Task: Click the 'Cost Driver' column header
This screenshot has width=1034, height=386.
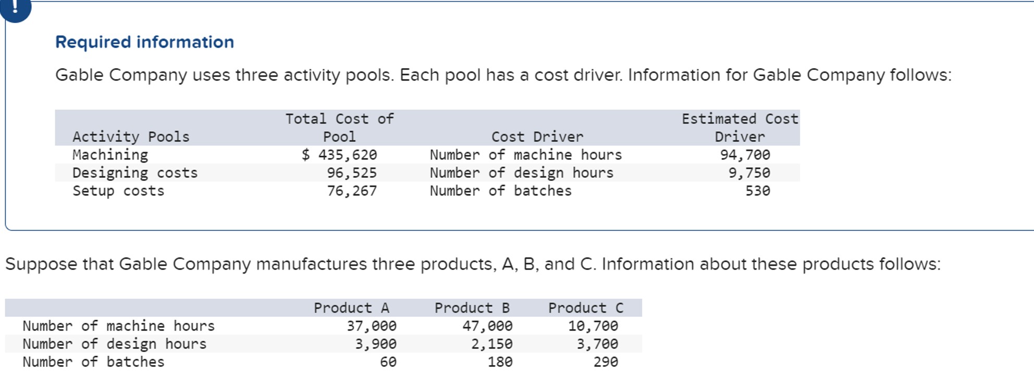Action: [x=537, y=136]
